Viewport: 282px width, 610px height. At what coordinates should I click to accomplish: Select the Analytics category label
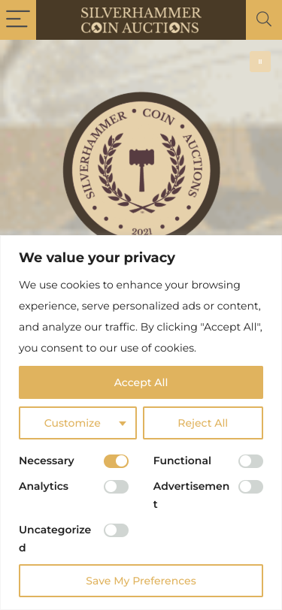[44, 486]
